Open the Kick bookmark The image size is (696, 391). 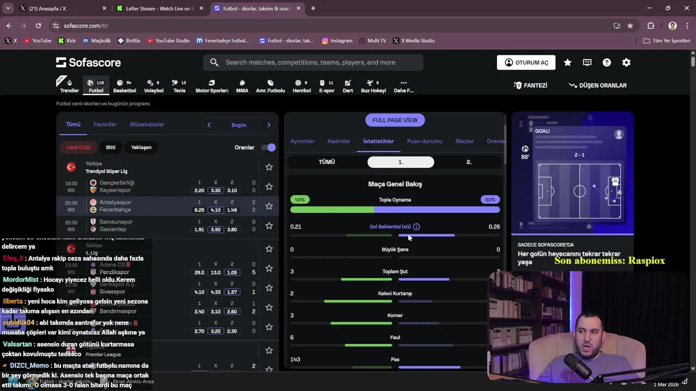67,41
